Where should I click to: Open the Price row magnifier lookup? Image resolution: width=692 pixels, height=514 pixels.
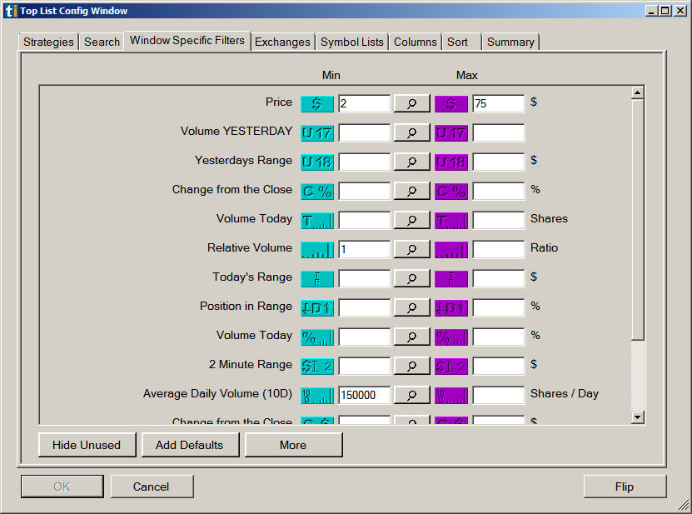411,103
